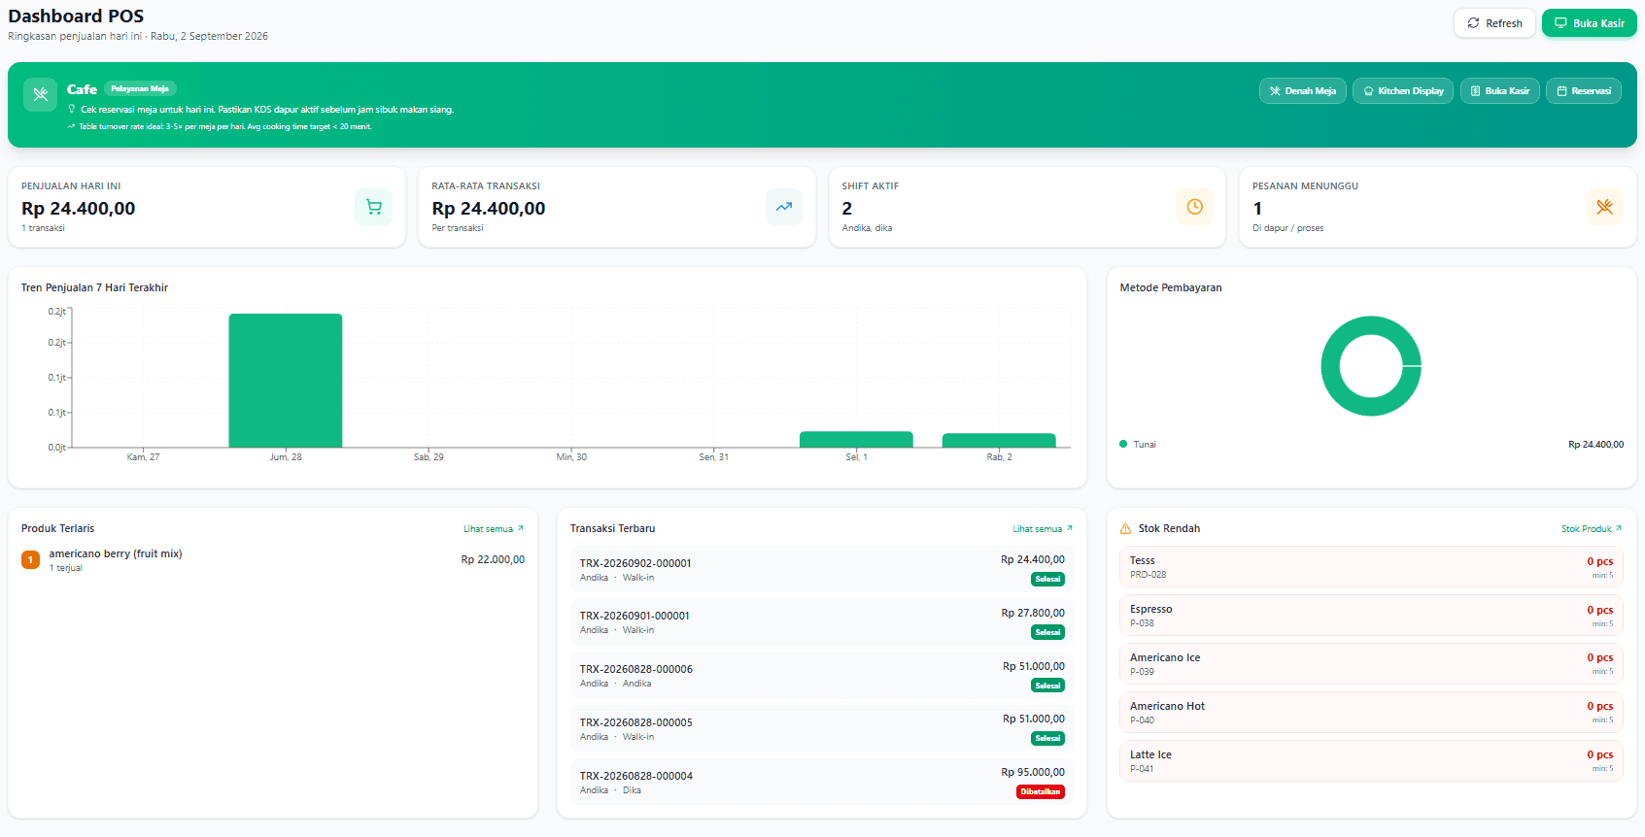
Task: Click the Pelayanan Meja badge next to Cafe
Action: click(140, 88)
